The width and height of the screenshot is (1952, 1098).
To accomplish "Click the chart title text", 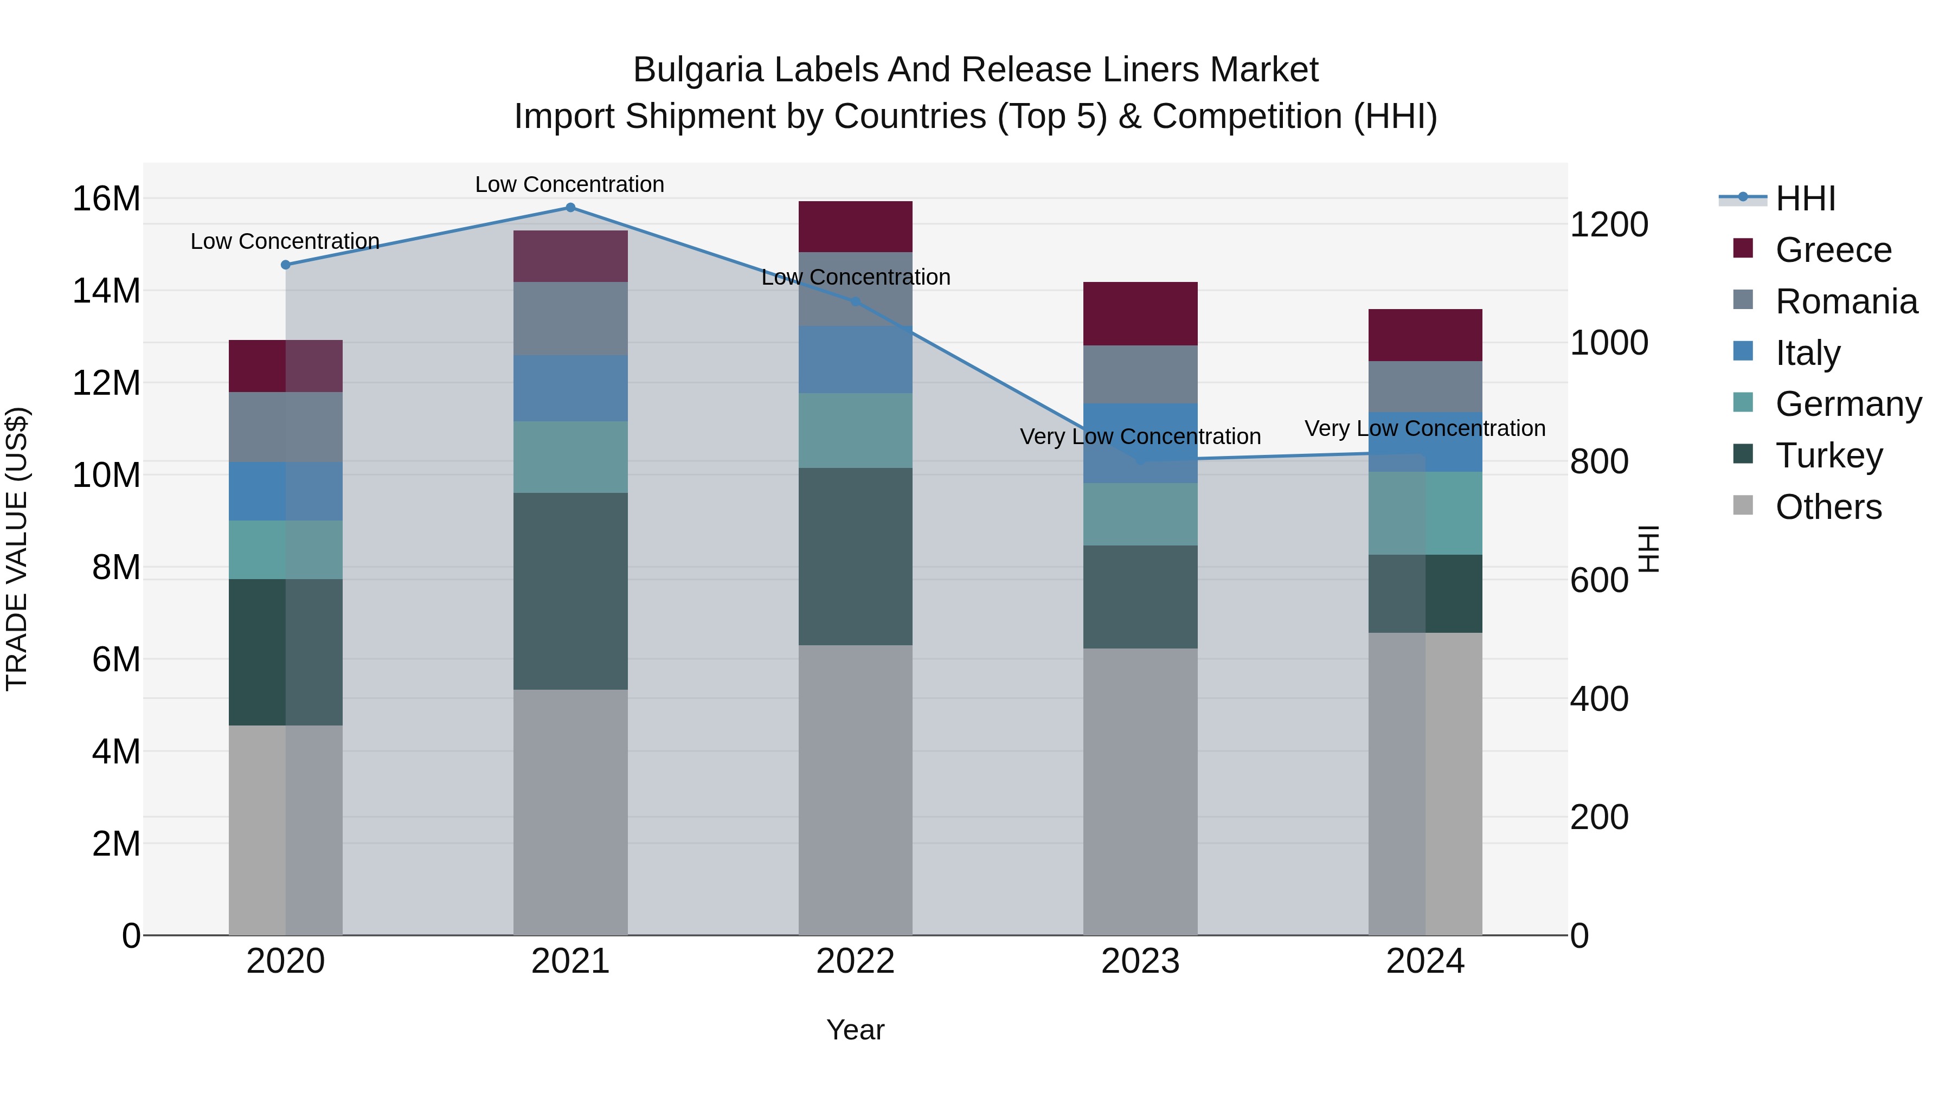I will [976, 92].
